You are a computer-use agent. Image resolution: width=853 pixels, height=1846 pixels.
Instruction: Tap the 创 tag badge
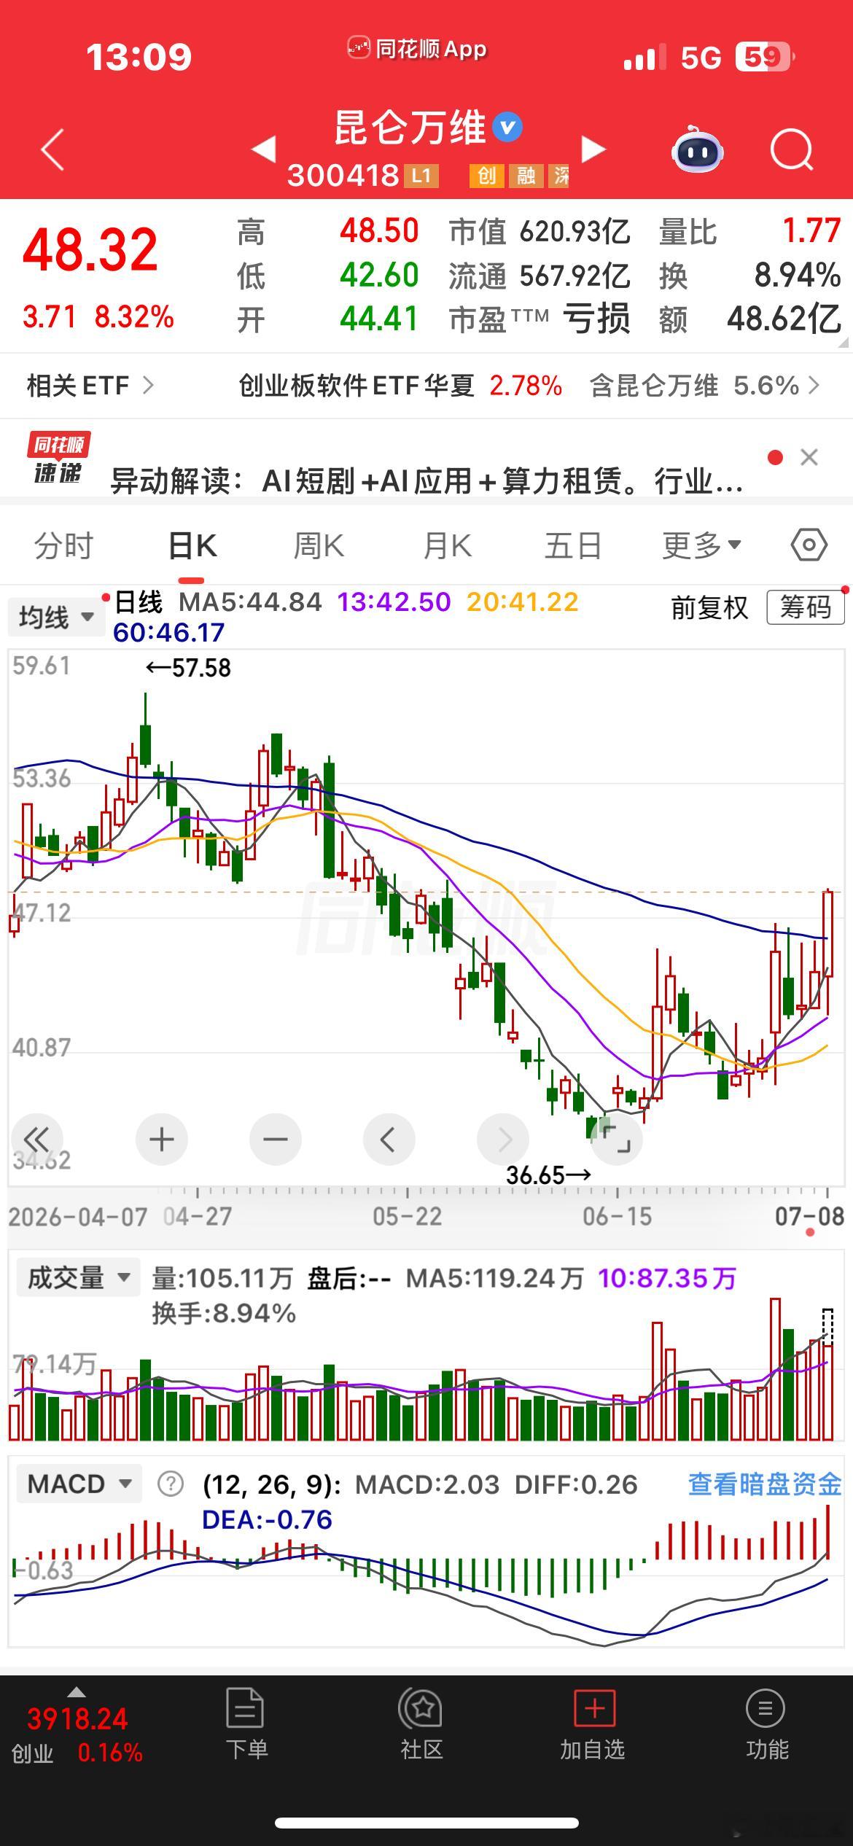(486, 175)
